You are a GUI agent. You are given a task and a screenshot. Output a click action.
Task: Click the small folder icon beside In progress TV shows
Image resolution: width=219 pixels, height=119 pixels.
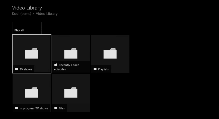pos(17,108)
